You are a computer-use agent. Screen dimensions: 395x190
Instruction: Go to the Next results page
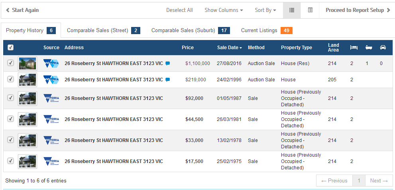point(379,181)
